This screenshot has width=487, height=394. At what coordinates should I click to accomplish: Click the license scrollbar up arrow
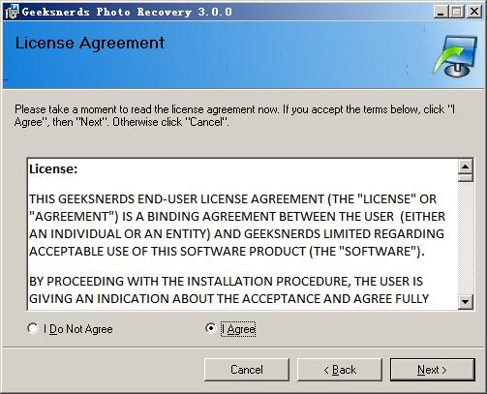click(x=466, y=167)
